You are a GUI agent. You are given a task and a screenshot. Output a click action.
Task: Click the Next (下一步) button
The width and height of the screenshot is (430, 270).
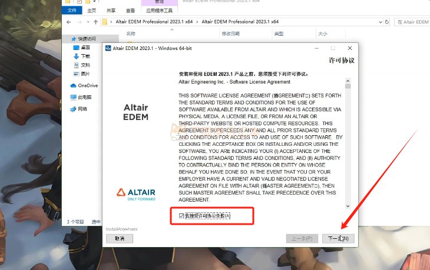tap(338, 238)
